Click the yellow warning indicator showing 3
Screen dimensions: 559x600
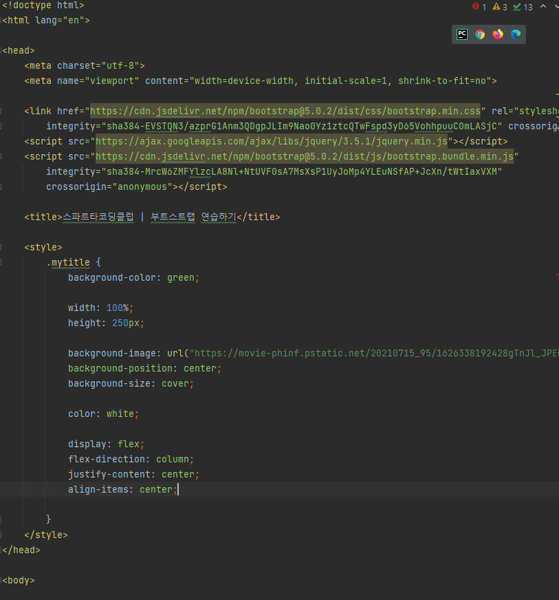[x=500, y=7]
